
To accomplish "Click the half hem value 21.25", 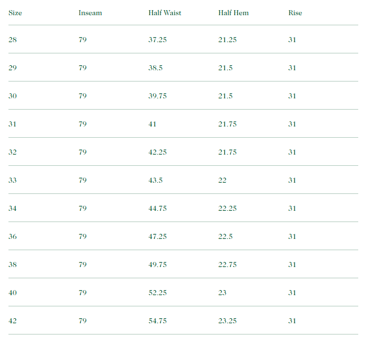I will tap(228, 40).
